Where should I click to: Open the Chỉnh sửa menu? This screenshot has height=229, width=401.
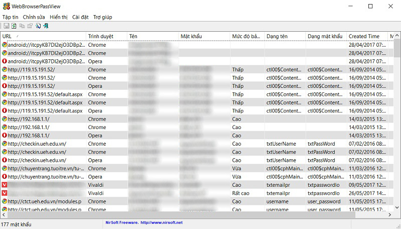(34, 17)
